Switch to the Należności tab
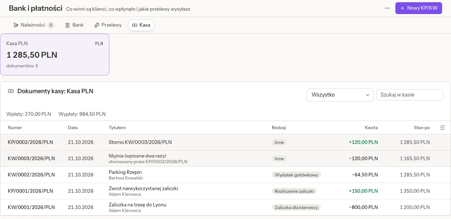The image size is (451, 219). point(33,25)
